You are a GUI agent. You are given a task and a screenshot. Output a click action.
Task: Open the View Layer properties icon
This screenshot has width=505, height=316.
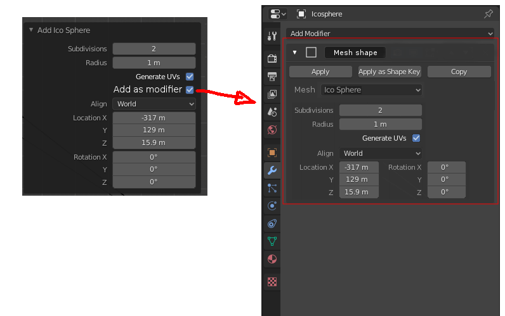pos(272,94)
